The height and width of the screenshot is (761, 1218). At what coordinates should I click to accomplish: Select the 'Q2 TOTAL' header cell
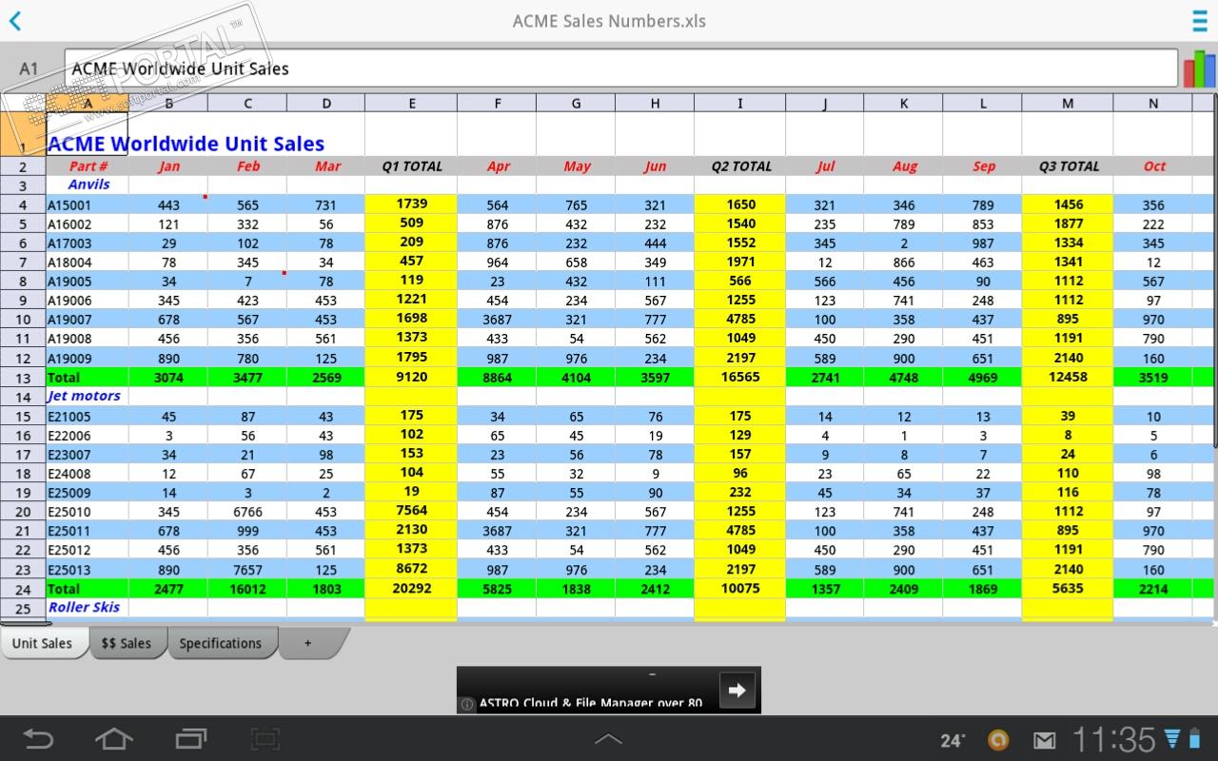[741, 166]
